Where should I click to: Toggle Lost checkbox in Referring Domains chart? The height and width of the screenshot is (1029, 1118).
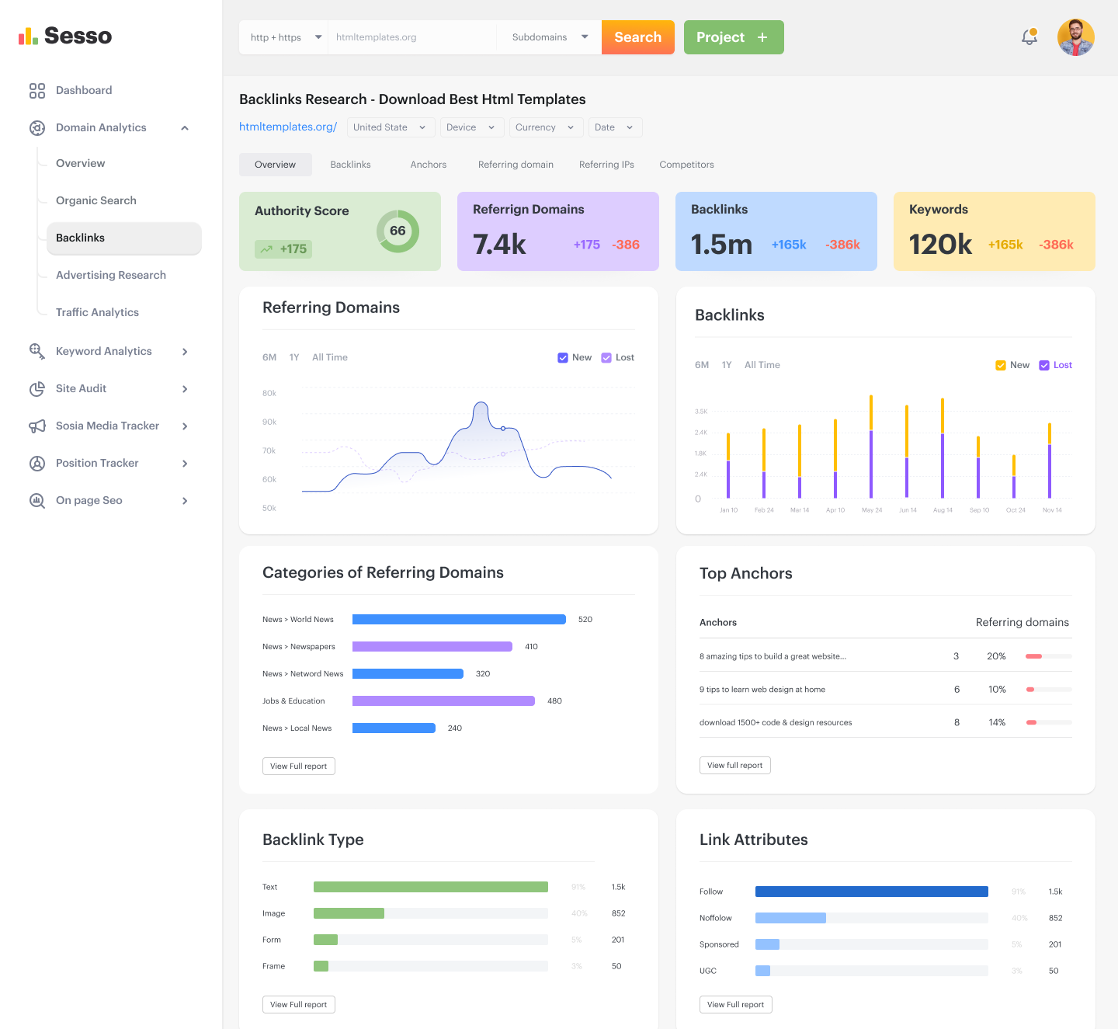[606, 358]
